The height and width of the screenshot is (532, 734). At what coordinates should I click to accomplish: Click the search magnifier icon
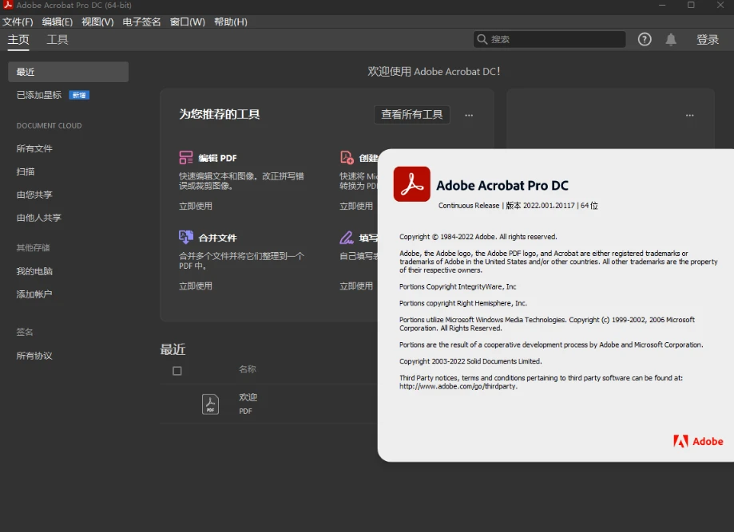pos(482,39)
